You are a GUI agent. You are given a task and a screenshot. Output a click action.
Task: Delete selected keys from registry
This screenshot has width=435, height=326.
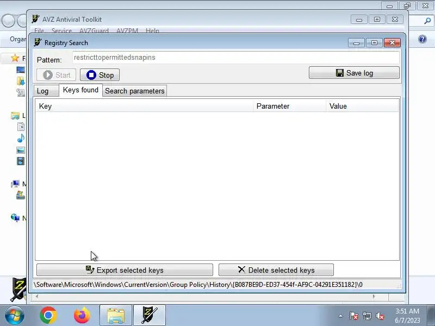click(x=276, y=270)
